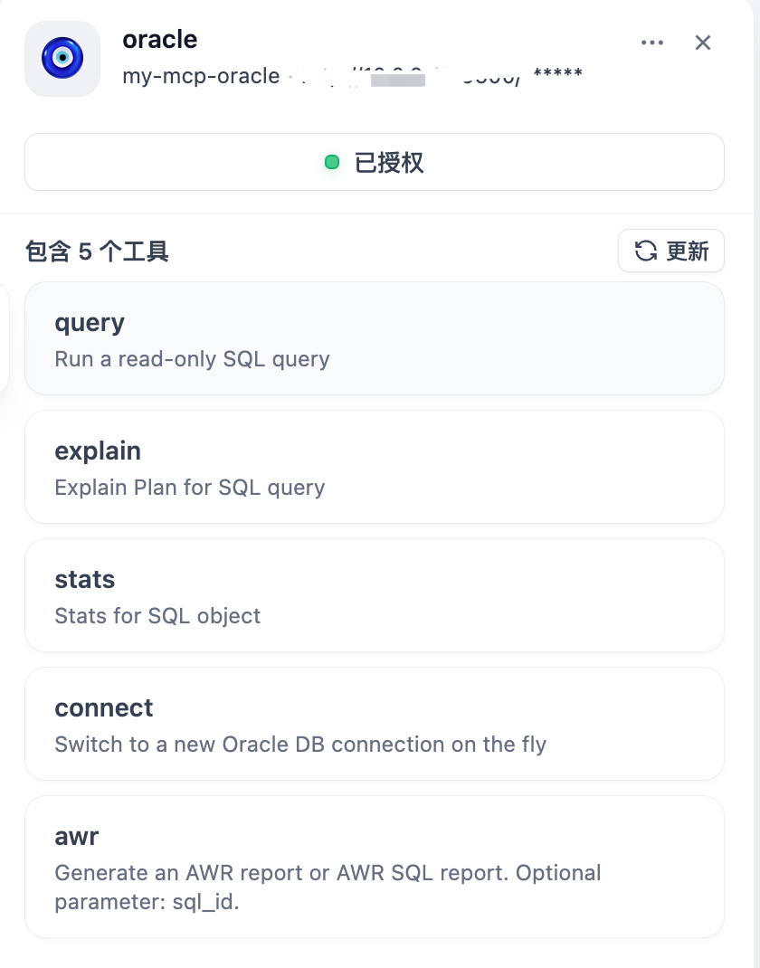Click 'Switch to a new Oracle DB connection' text

(300, 745)
